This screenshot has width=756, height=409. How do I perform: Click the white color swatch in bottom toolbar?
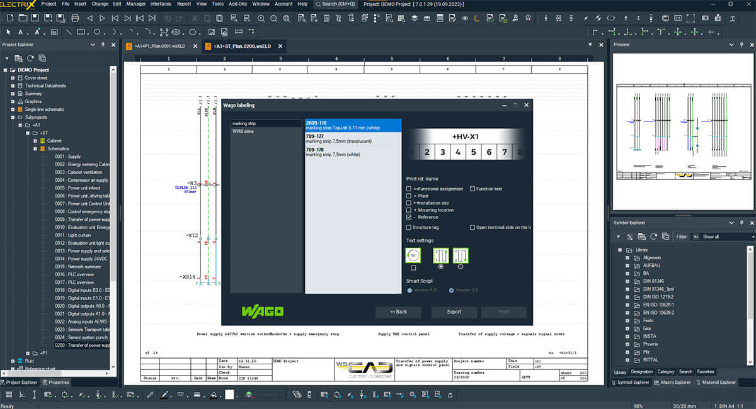pos(230,395)
